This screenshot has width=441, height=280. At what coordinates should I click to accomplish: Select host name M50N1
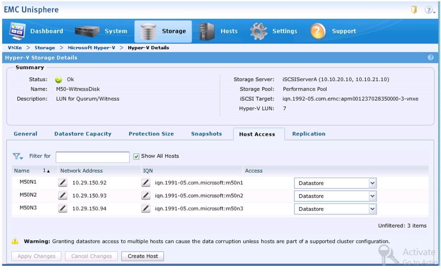click(28, 182)
